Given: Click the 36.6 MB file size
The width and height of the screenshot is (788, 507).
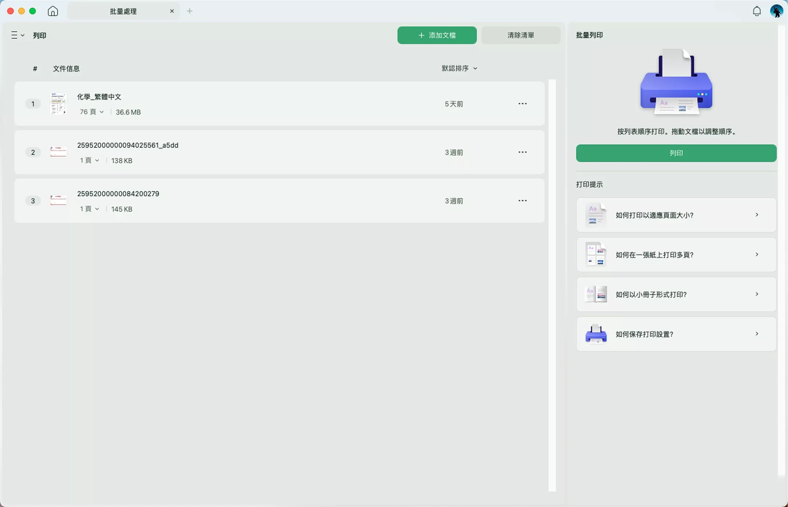Looking at the screenshot, I should 128,112.
